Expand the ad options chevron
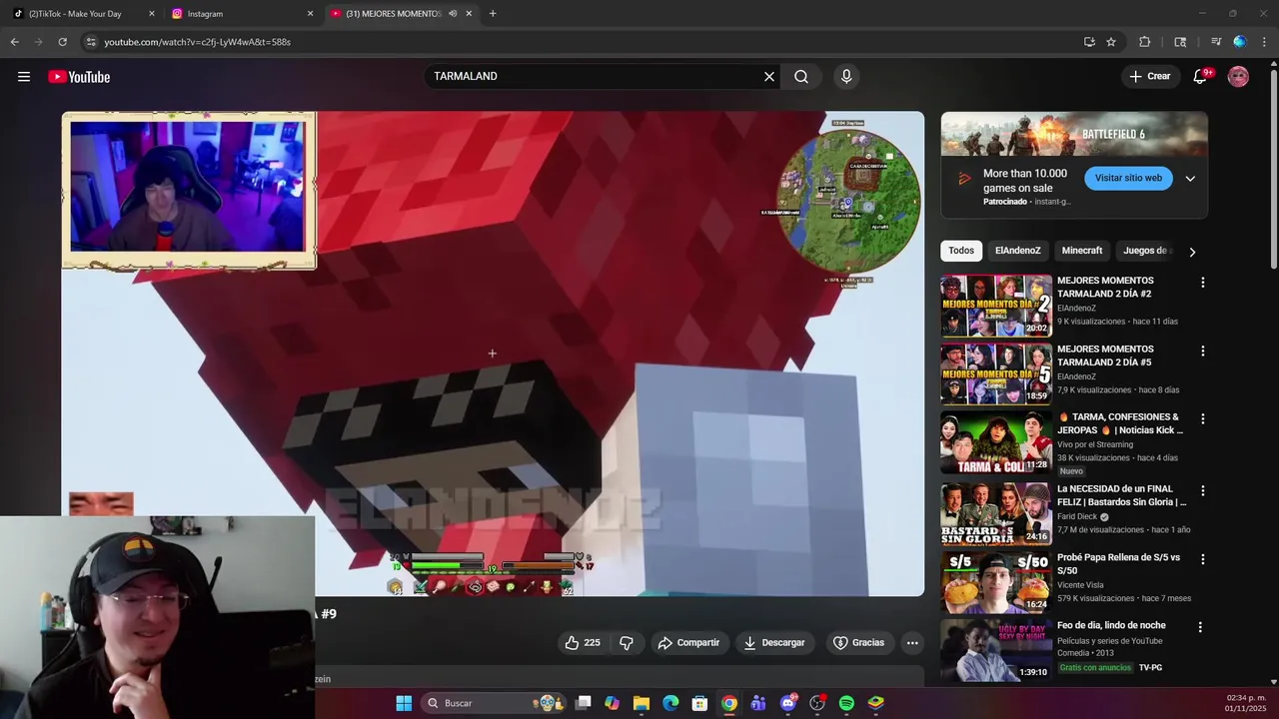The image size is (1279, 719). click(x=1190, y=179)
